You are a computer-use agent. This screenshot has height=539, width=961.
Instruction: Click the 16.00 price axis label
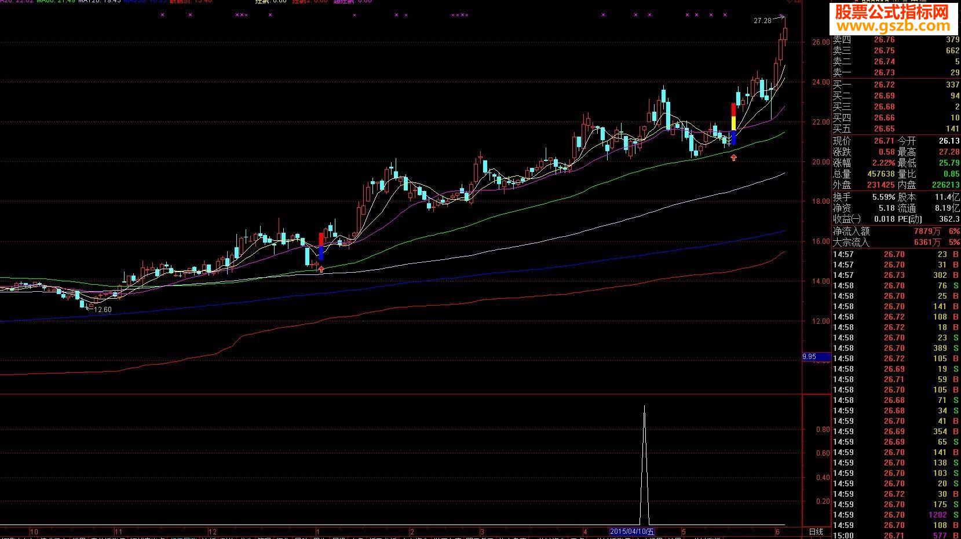click(821, 241)
